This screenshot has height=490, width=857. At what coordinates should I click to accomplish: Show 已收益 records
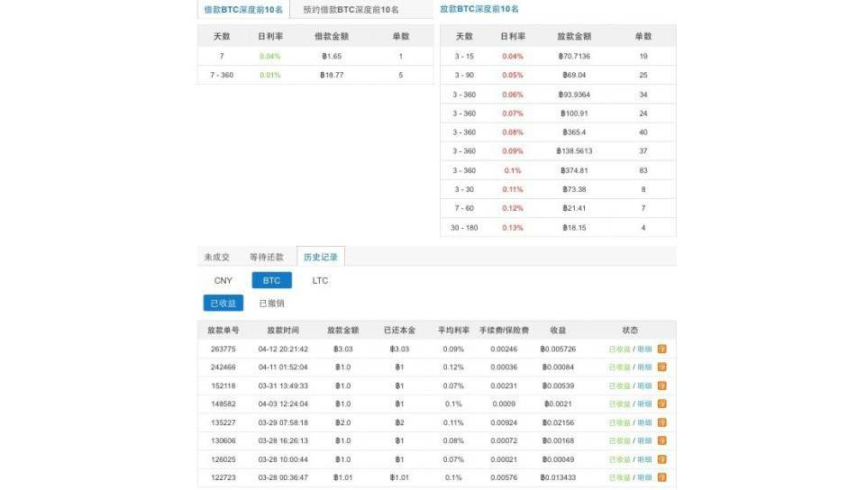[x=223, y=304]
